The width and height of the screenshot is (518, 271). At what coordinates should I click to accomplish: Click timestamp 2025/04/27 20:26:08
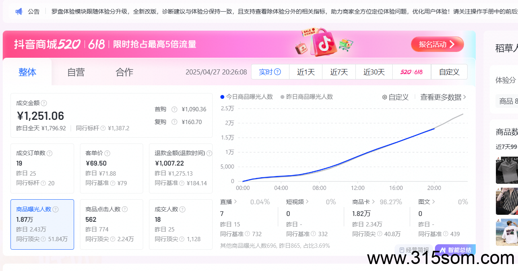(x=216, y=72)
